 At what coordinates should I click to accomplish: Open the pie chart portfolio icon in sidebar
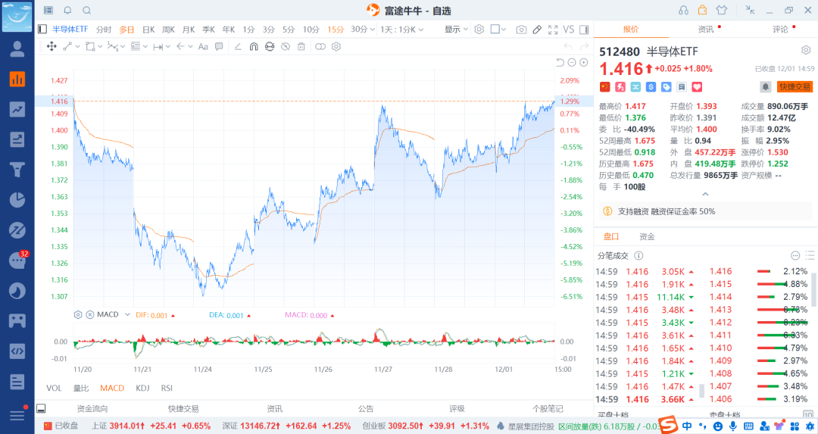pyautogui.click(x=17, y=200)
